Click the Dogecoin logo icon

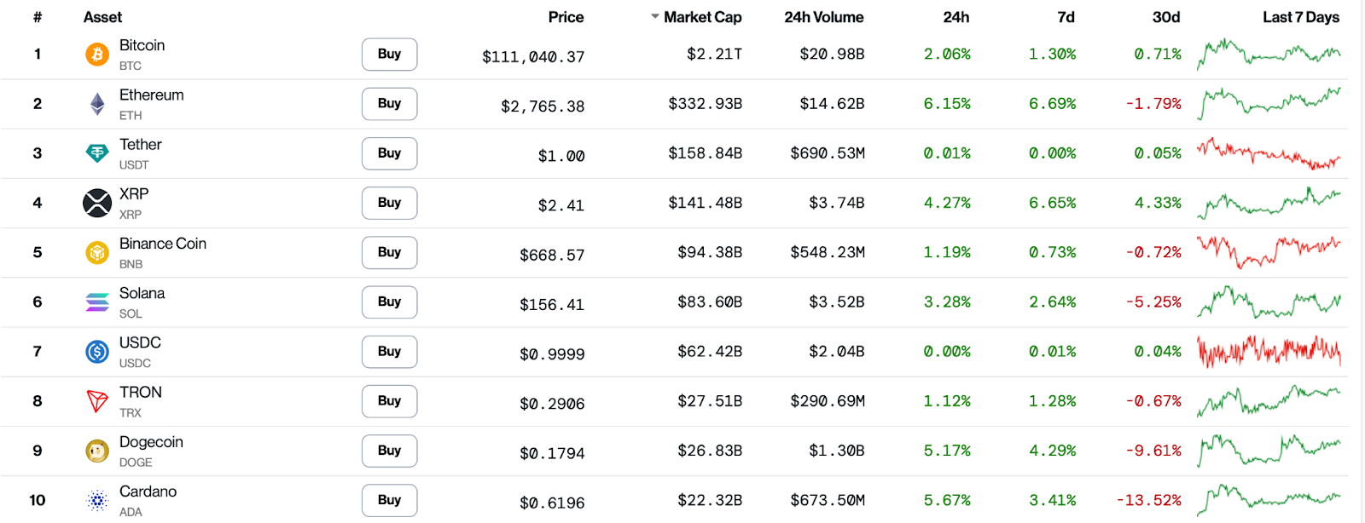[x=97, y=451]
